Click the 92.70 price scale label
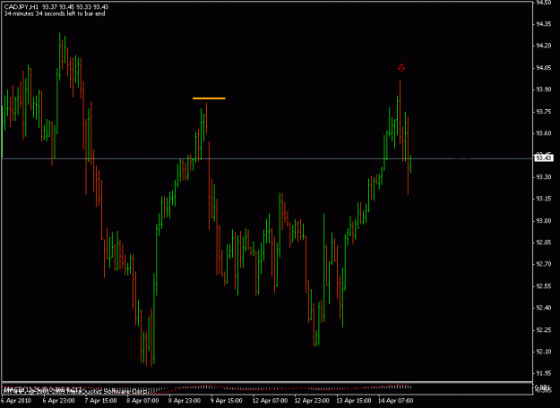 [542, 264]
